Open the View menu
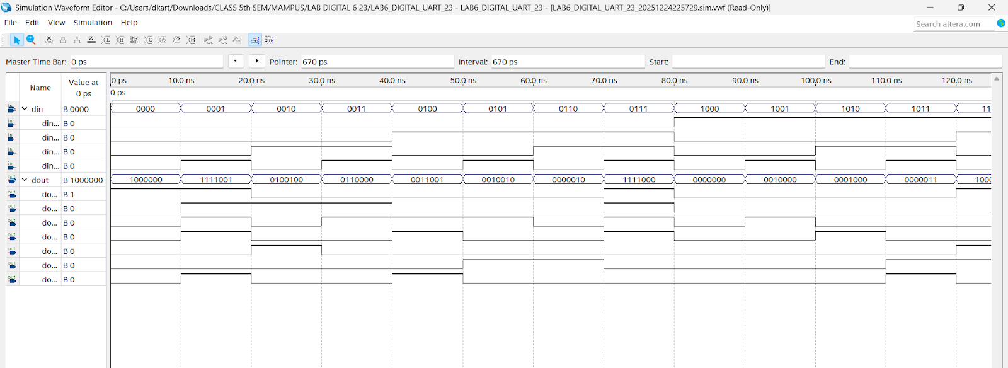1008x368 pixels. point(56,23)
